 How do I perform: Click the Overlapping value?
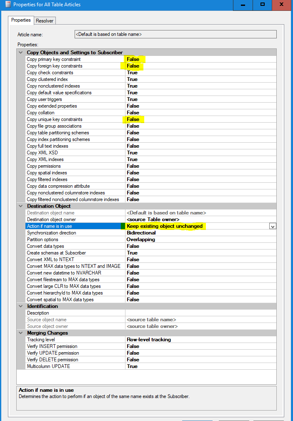(140, 239)
